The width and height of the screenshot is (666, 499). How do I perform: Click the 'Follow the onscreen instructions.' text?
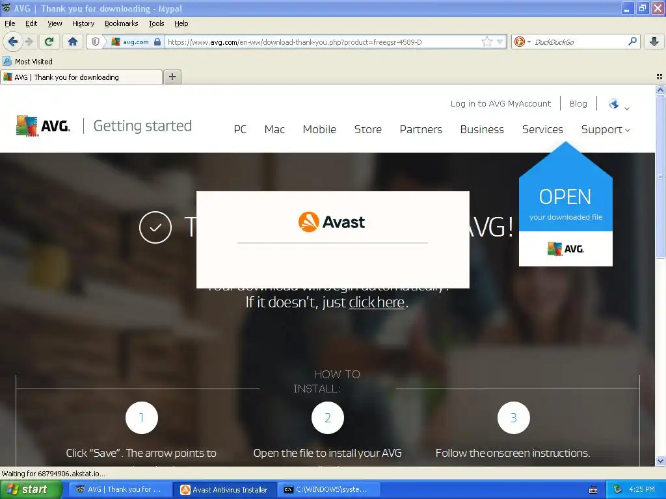tap(513, 453)
